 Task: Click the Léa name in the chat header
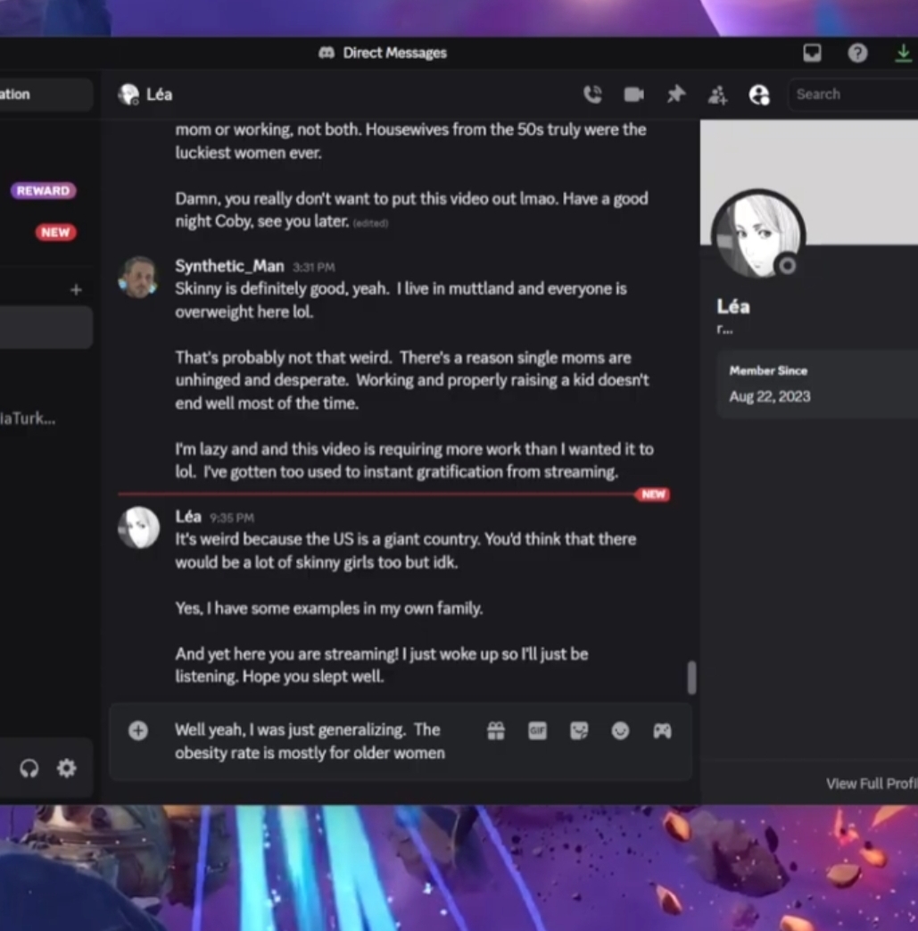click(160, 95)
